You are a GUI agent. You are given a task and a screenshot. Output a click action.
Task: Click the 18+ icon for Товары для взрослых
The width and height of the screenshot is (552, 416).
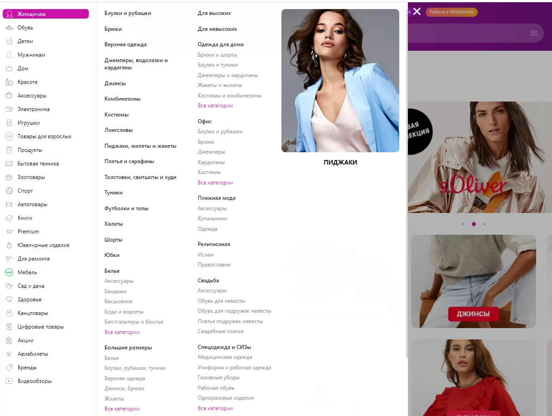[x=9, y=136]
